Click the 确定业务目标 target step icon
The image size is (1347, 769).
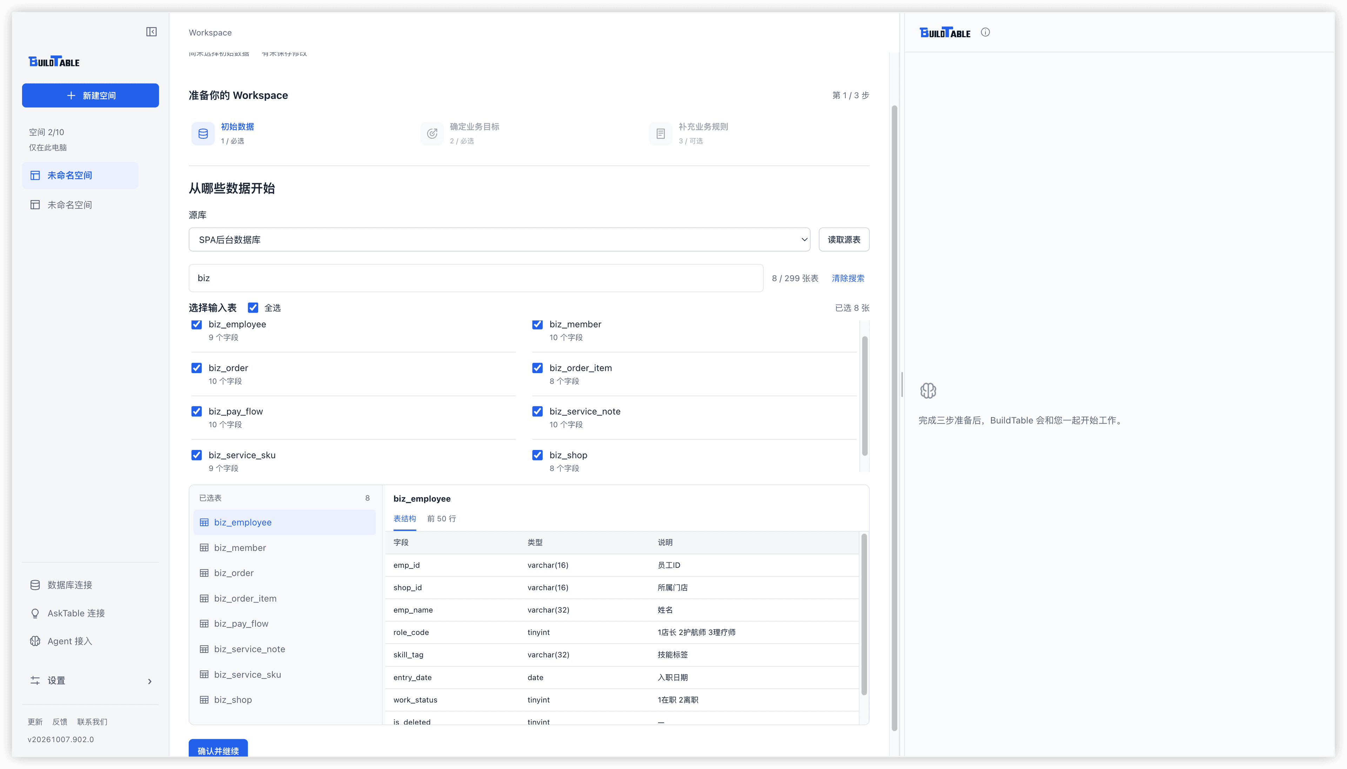[432, 134]
